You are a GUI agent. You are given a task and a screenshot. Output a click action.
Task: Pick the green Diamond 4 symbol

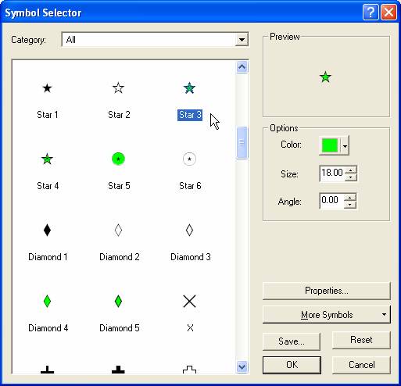[x=47, y=301]
